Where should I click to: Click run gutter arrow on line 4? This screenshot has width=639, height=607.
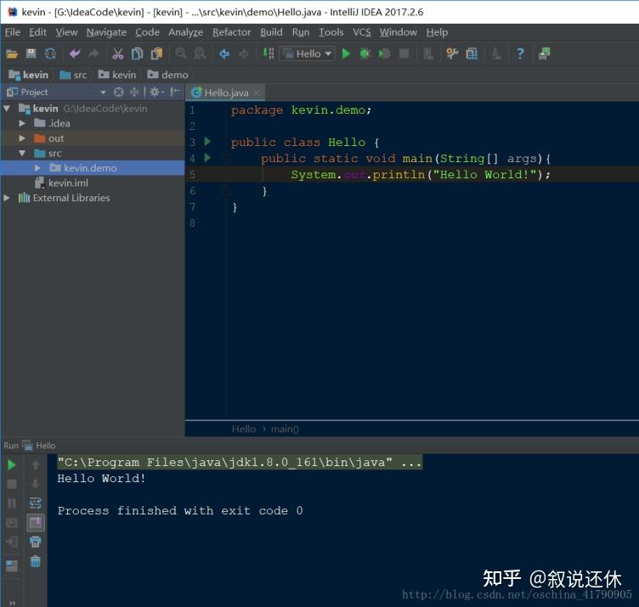tap(208, 158)
